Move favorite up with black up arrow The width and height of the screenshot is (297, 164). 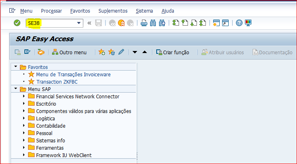pos(144,52)
